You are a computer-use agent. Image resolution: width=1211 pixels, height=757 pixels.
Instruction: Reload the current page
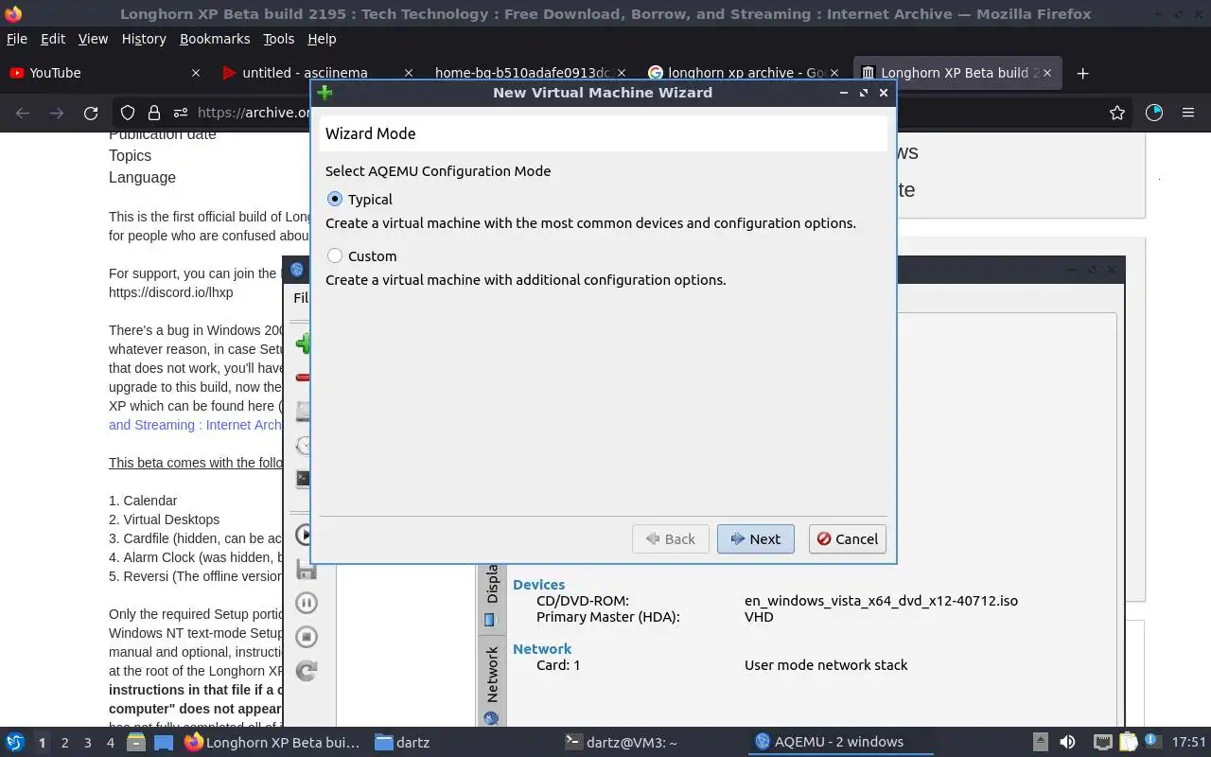pos(91,113)
